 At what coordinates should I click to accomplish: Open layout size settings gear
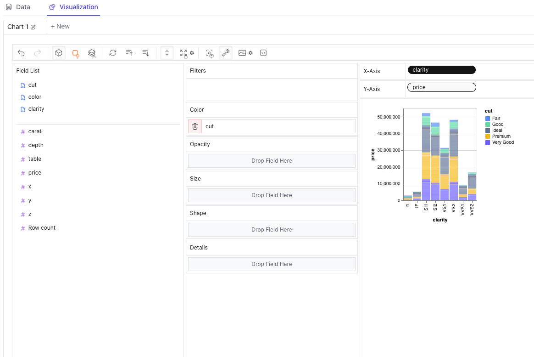click(x=192, y=53)
